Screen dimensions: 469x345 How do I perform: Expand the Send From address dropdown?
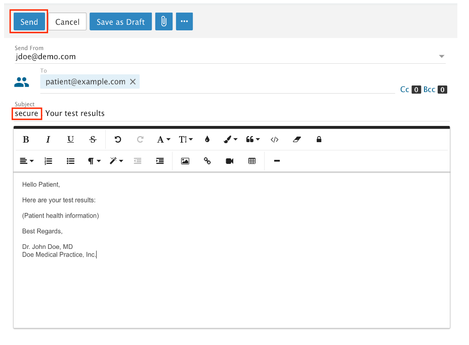click(441, 57)
